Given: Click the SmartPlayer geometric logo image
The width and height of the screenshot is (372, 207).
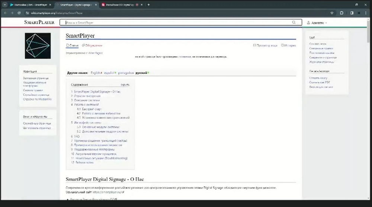Looking at the screenshot, I should [38, 46].
